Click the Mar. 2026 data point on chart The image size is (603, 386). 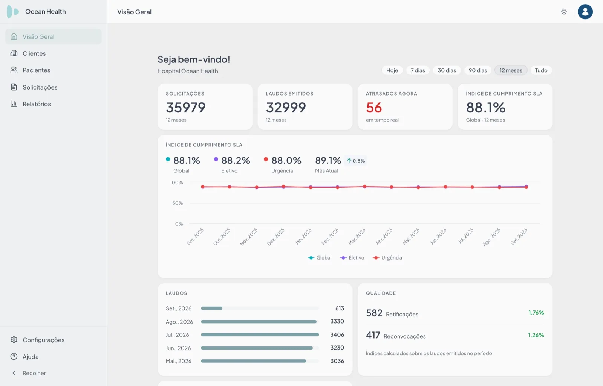pos(364,187)
